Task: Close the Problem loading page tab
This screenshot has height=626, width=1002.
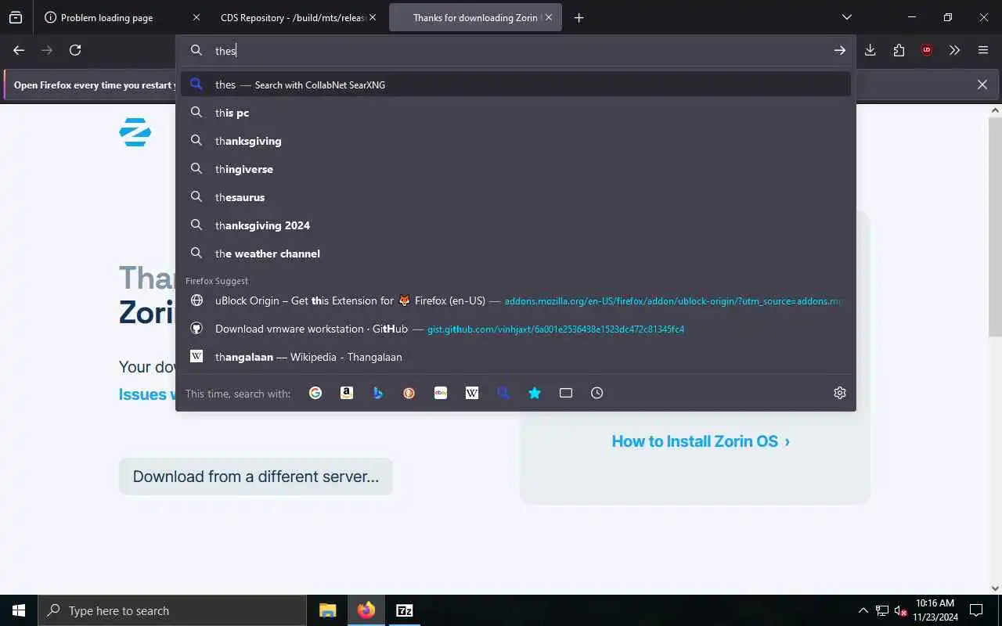Action: (x=196, y=17)
